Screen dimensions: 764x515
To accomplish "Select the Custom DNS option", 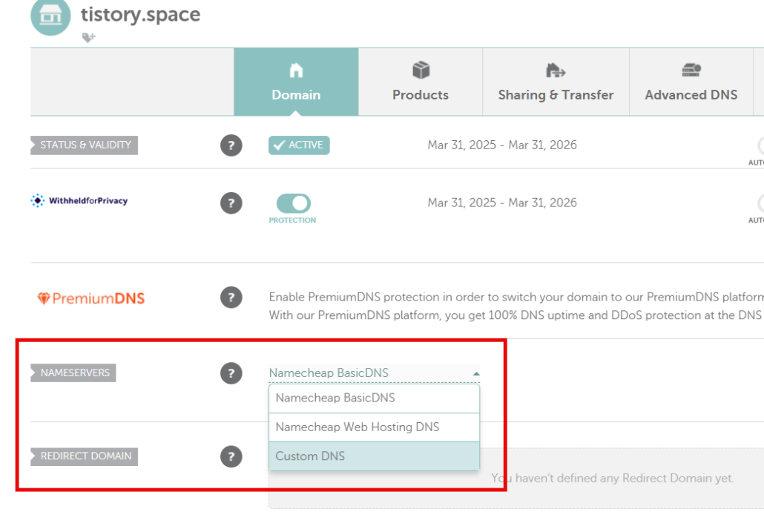I will [x=374, y=456].
